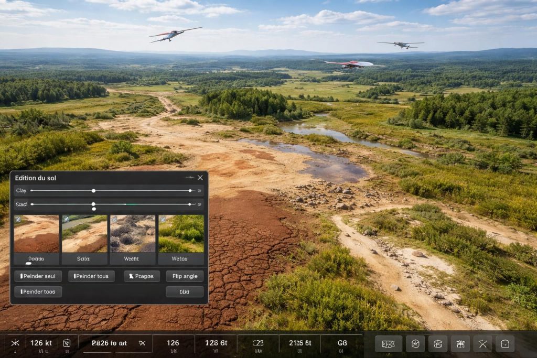The height and width of the screenshot is (358, 537).
Task: Click the fourth square icon in the bottom-right toolbar
Action: point(460,344)
